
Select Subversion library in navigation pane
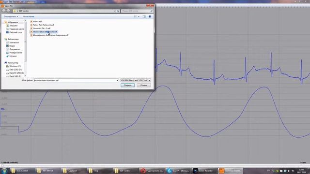13,43
